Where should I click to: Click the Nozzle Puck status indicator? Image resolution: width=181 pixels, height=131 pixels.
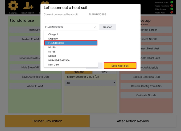[x=172, y=12]
